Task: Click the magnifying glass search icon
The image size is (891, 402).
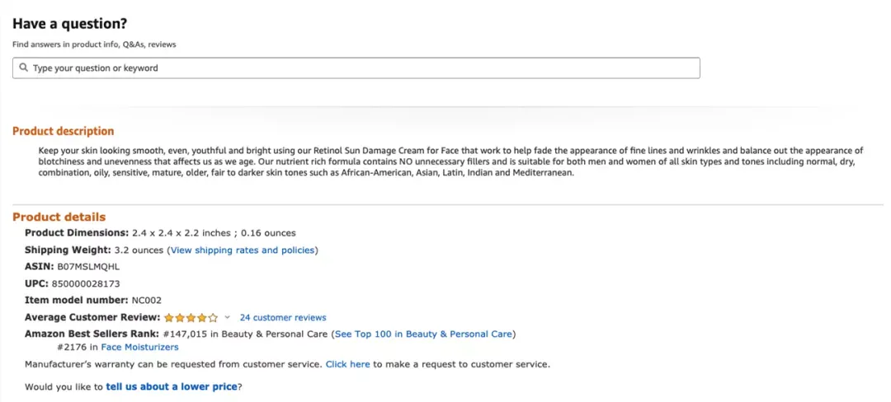Action: [x=23, y=68]
